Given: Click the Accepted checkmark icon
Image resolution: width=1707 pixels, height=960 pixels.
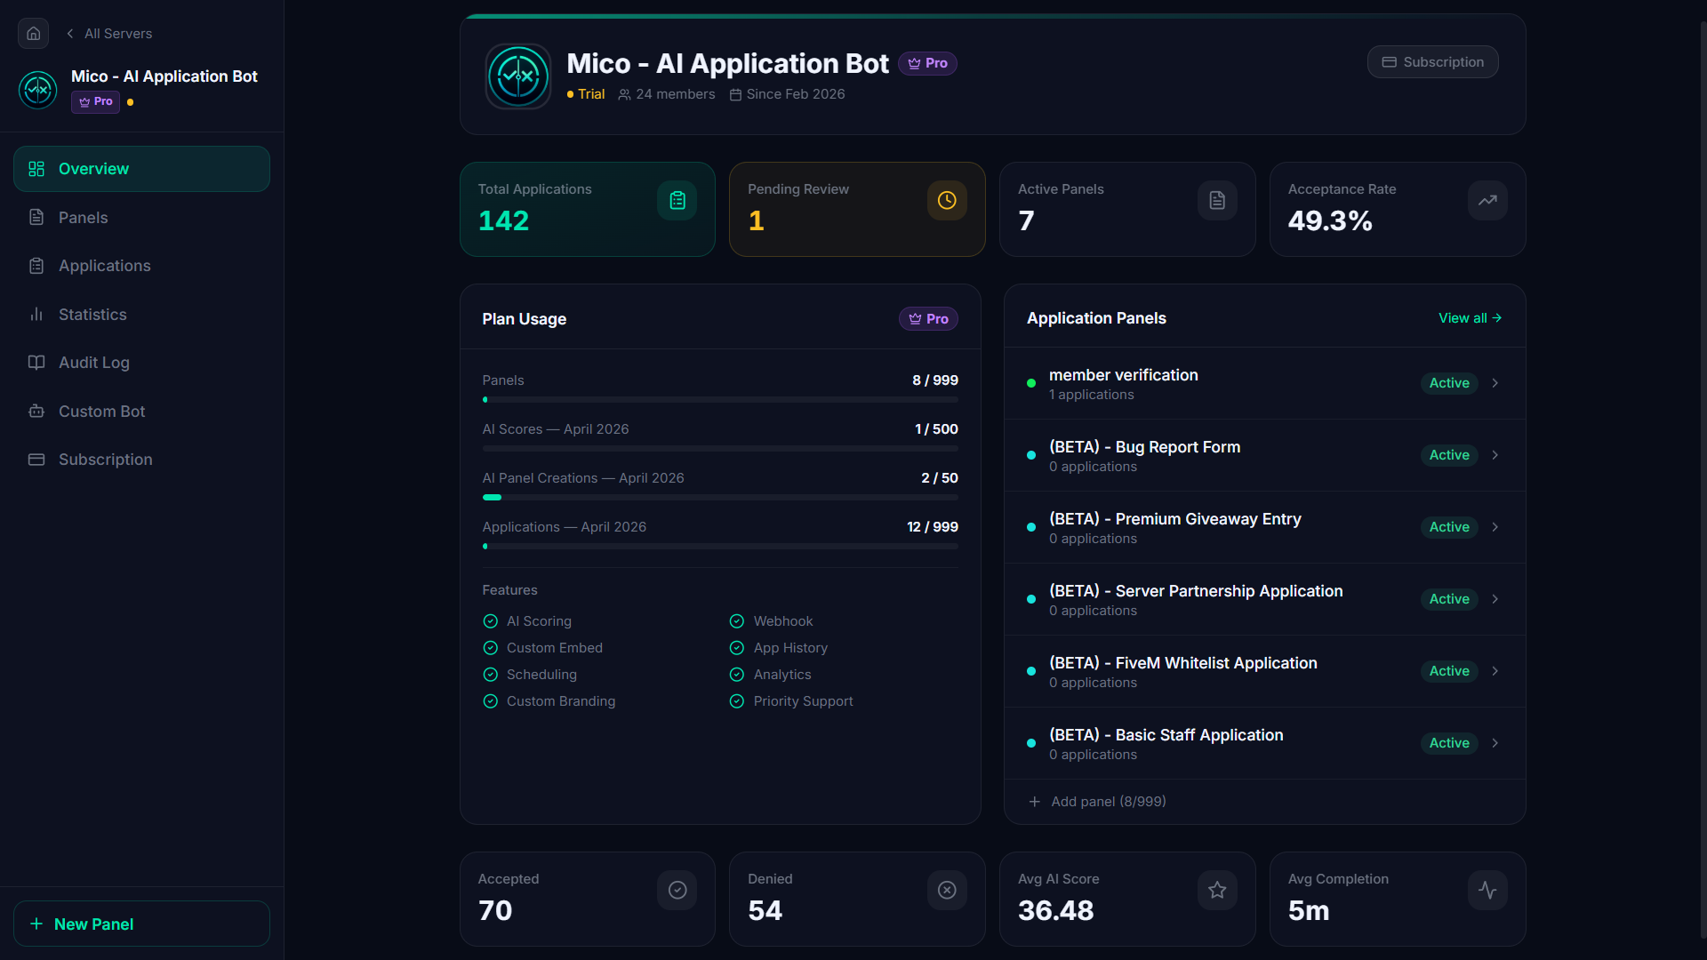Looking at the screenshot, I should tap(677, 891).
